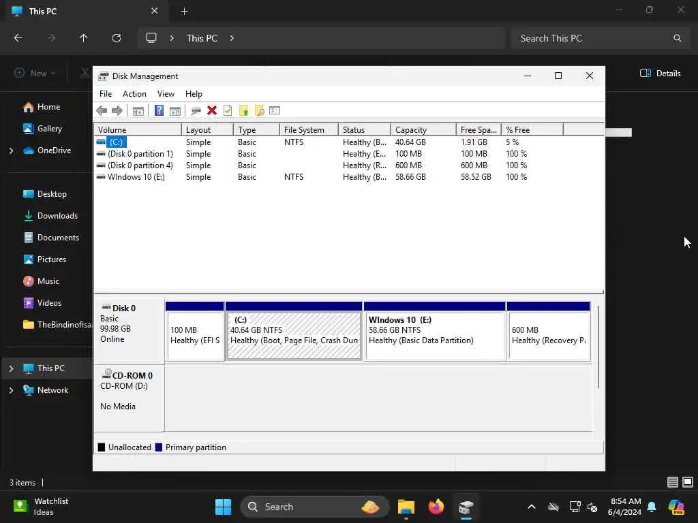698x523 pixels.
Task: Select the 100 MB EFI partition block
Action: tap(194, 331)
